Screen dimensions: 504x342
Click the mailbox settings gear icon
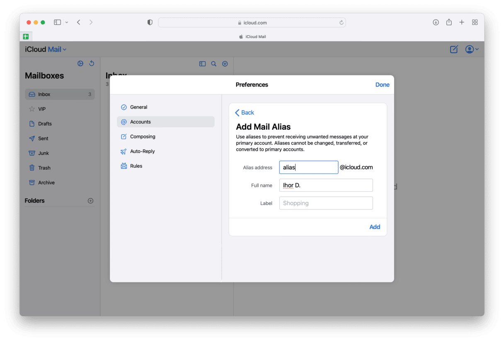pyautogui.click(x=80, y=63)
